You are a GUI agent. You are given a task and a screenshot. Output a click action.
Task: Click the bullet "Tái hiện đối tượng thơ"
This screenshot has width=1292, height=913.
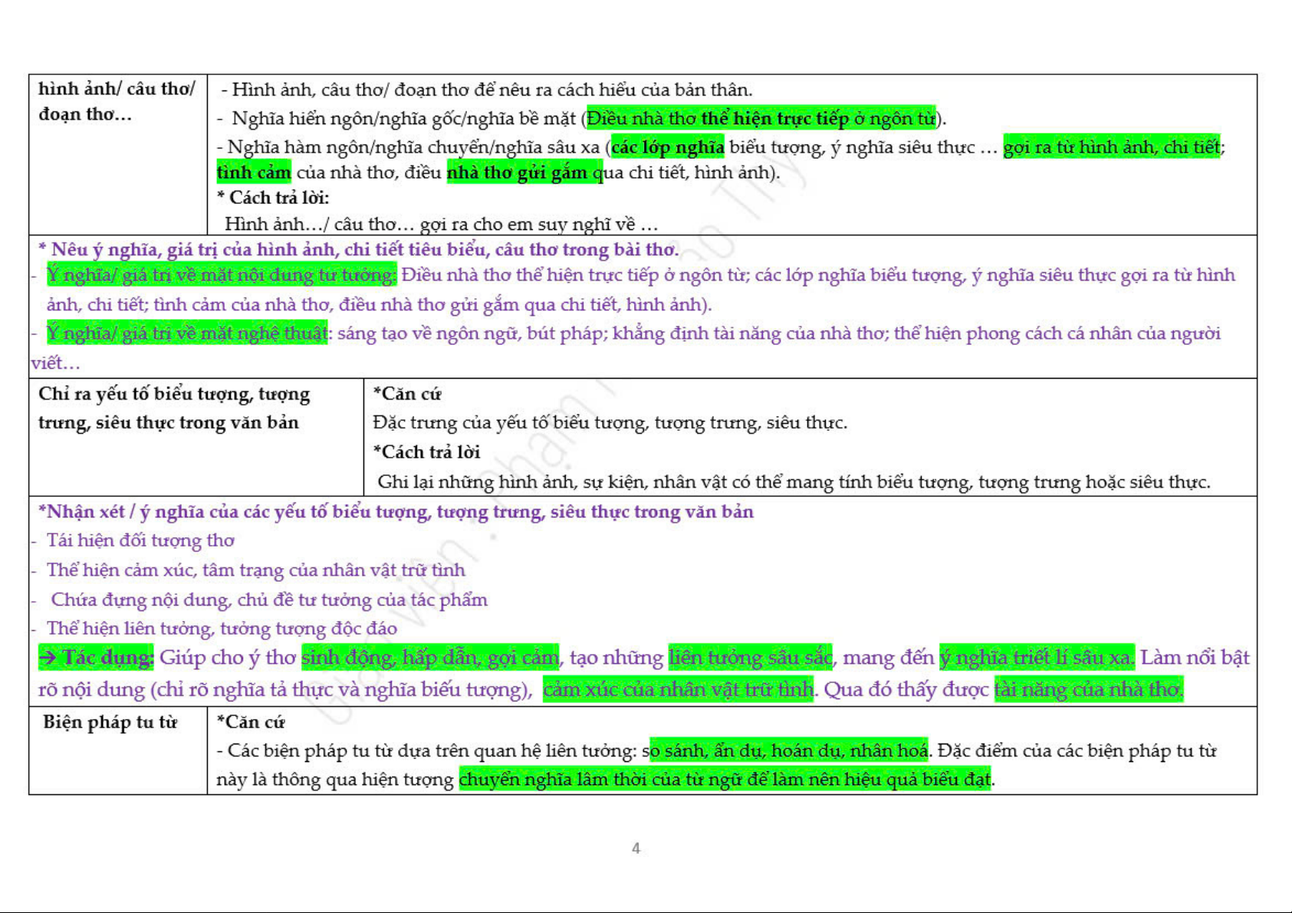140,540
